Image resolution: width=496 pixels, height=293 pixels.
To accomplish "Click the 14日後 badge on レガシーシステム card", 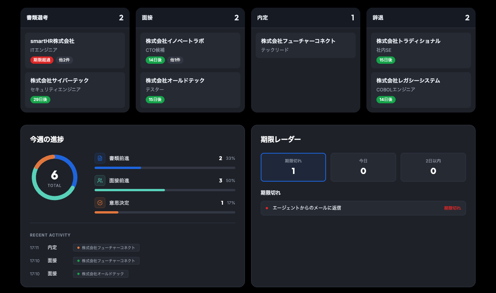I will (x=386, y=99).
